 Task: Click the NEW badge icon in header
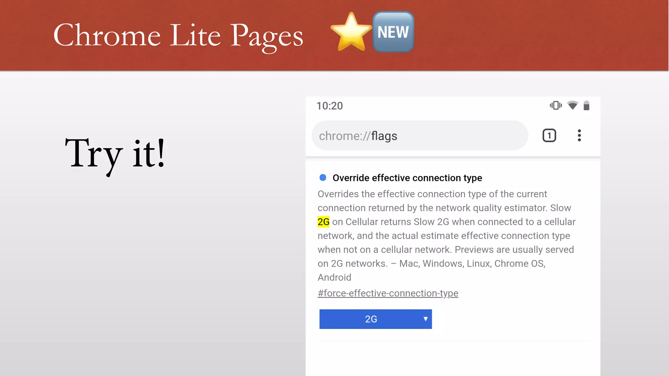[x=393, y=32]
